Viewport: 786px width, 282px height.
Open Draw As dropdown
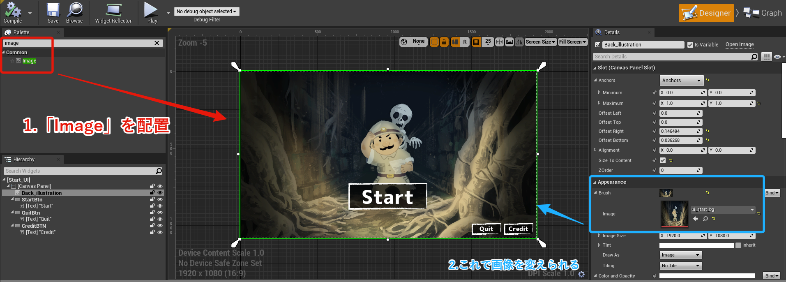680,255
